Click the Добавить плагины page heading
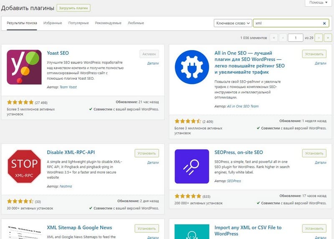 [28, 8]
